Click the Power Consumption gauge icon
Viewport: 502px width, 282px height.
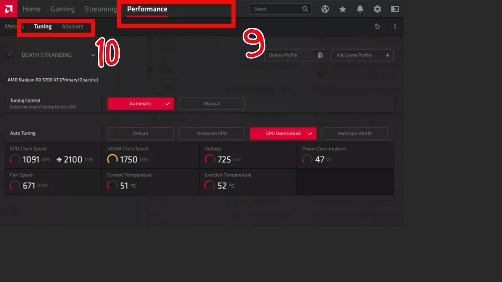coord(307,159)
